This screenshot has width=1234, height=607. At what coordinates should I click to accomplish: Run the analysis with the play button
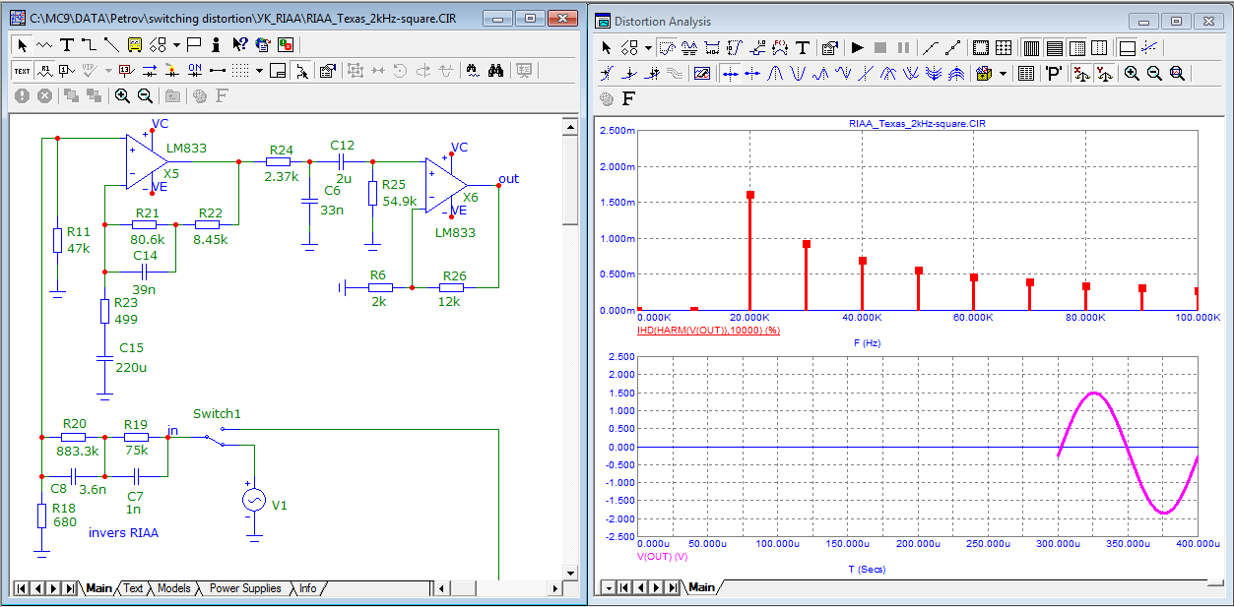pos(857,47)
